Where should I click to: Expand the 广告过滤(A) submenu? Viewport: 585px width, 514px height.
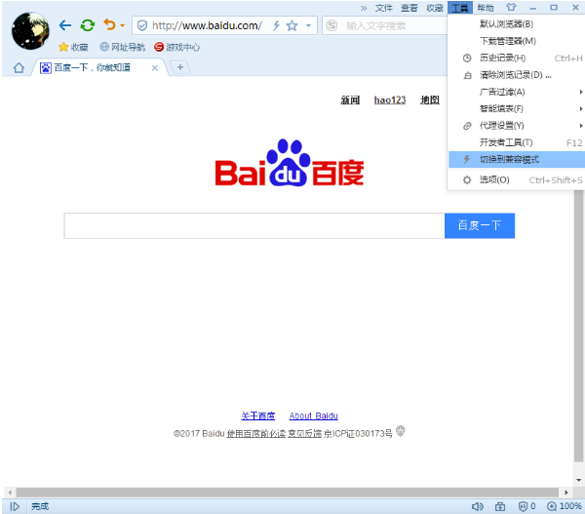click(516, 92)
